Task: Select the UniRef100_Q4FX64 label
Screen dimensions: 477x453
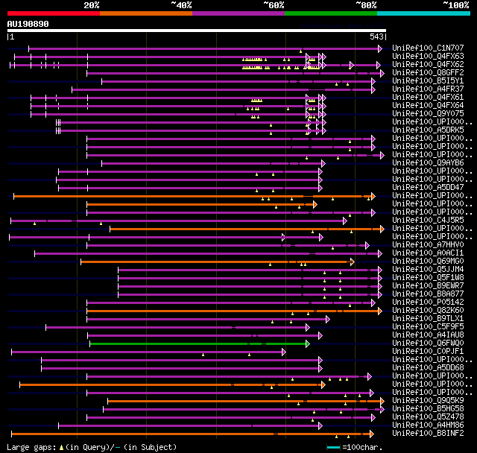Action: click(428, 106)
